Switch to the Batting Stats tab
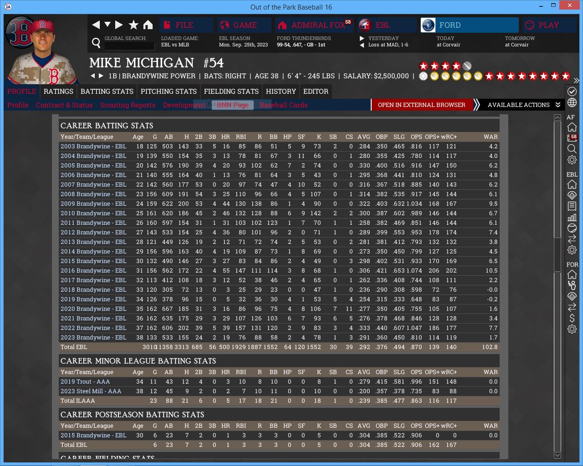Viewport: 583px width, 466px height. (107, 91)
